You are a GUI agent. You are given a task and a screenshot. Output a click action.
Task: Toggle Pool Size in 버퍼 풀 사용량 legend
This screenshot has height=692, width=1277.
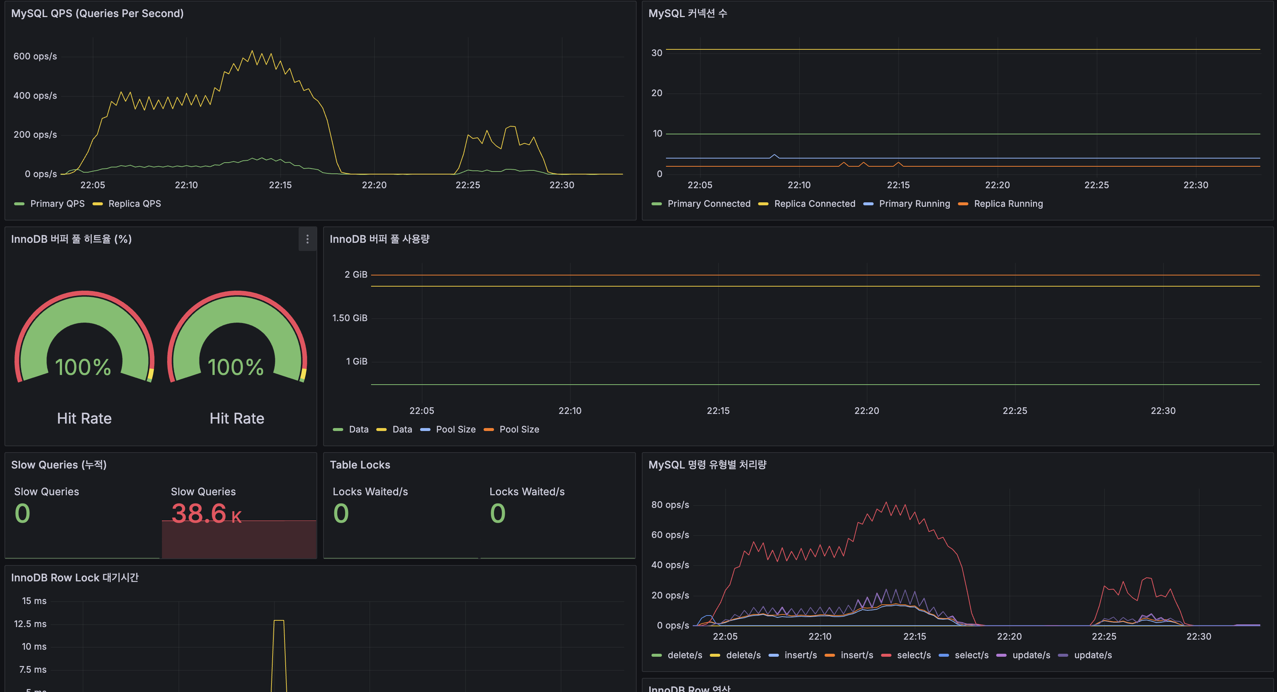(456, 430)
